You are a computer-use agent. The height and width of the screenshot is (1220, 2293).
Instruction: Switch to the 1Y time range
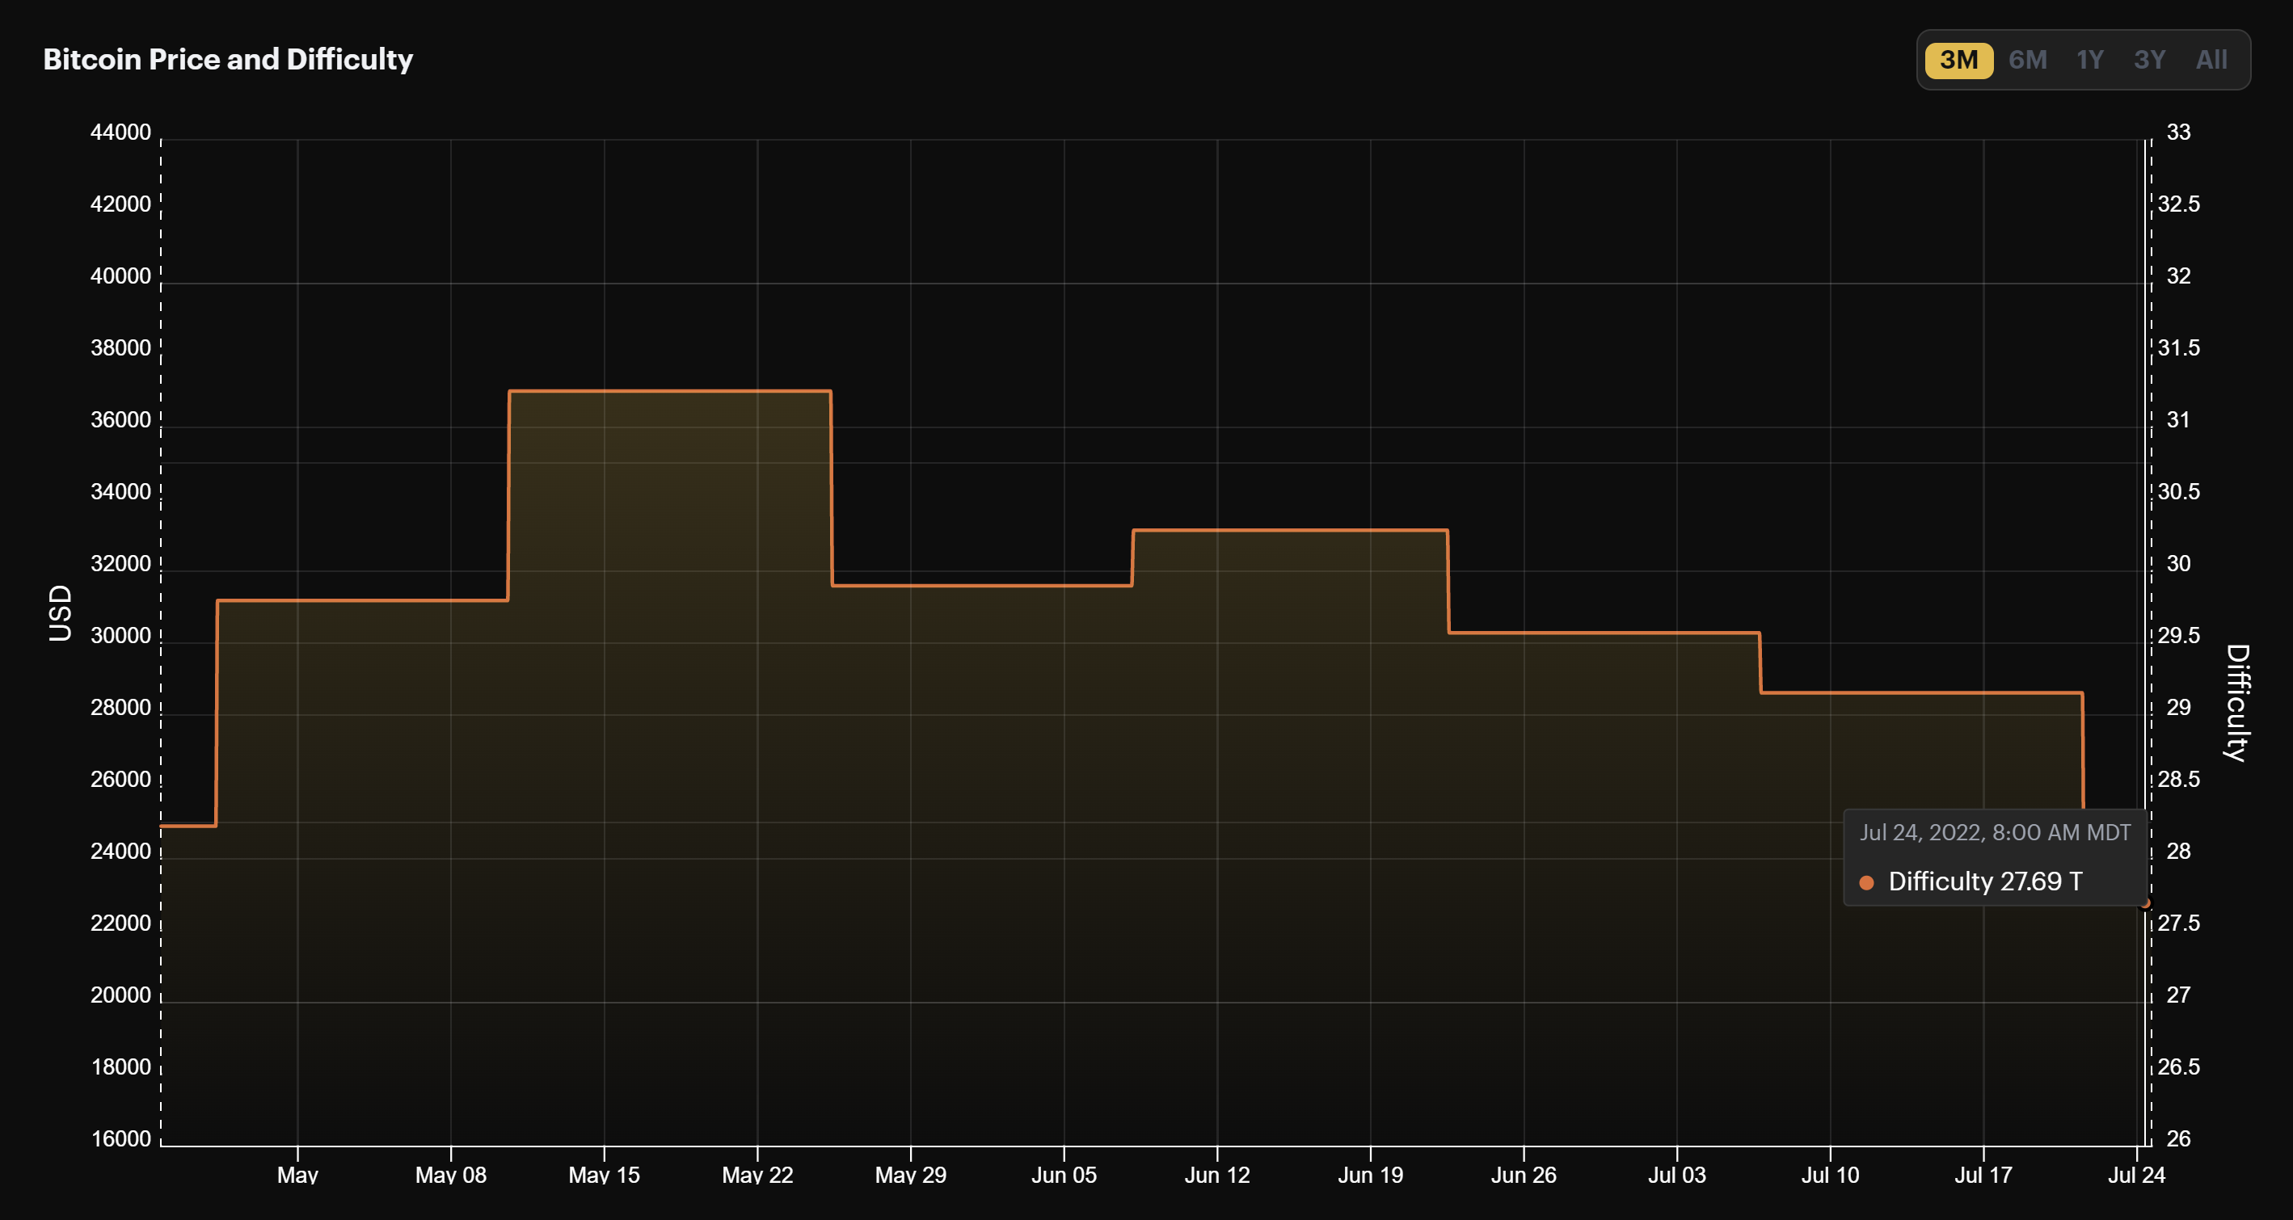2089,60
